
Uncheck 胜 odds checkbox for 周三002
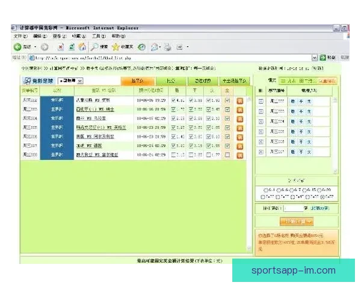[174, 100]
